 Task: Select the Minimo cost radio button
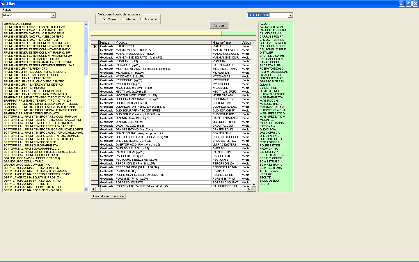[x=104, y=19]
